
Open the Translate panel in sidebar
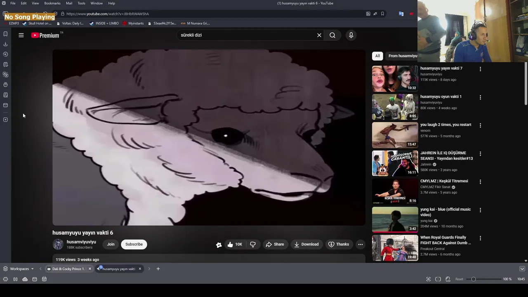point(5,75)
